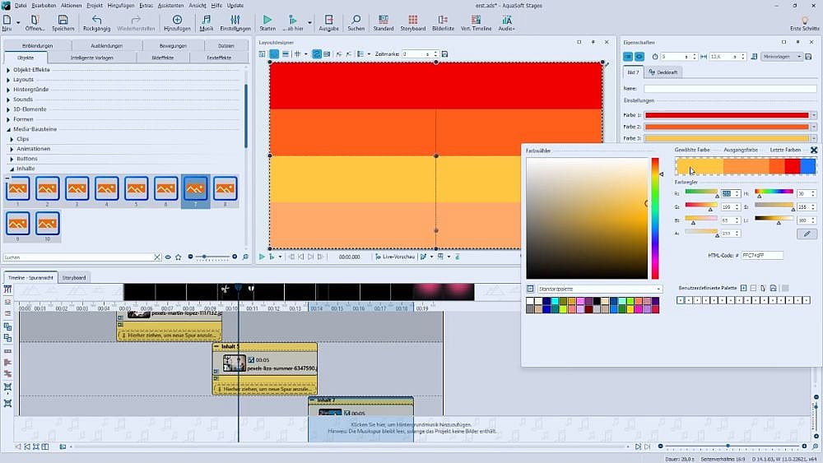Open the Ausgabe export icon

tap(328, 21)
